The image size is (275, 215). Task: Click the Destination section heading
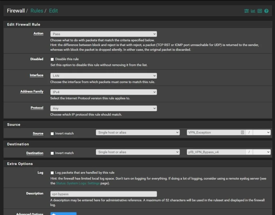point(18,144)
